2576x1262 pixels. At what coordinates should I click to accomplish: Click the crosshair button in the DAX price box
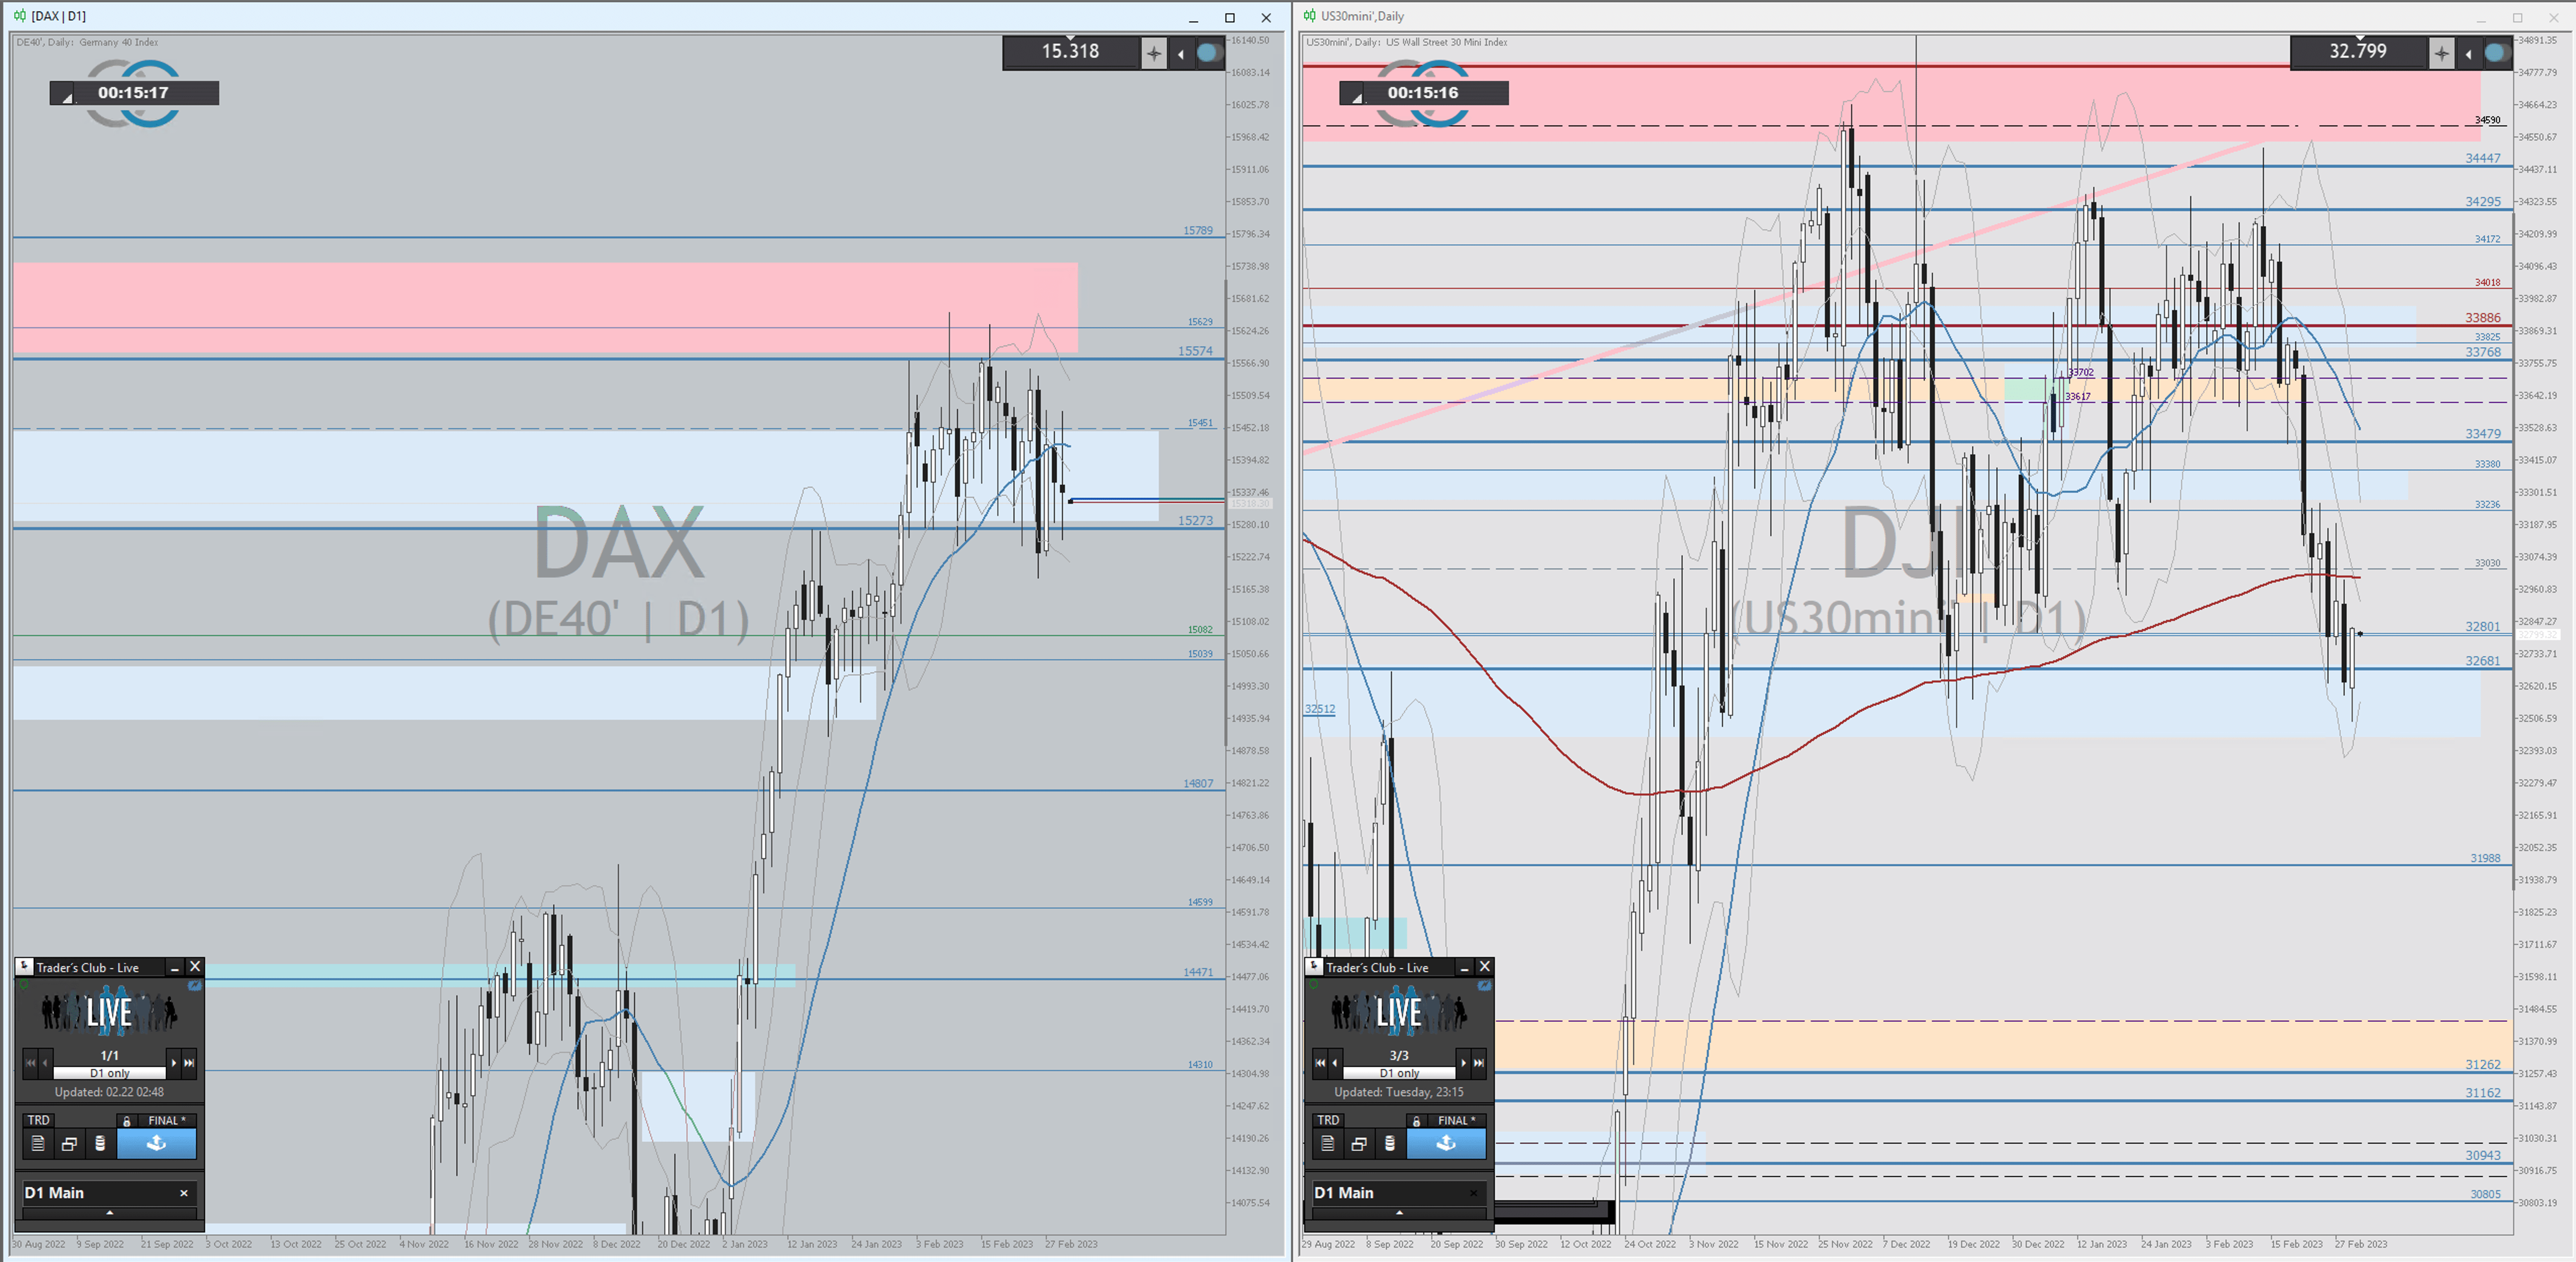click(x=1154, y=53)
